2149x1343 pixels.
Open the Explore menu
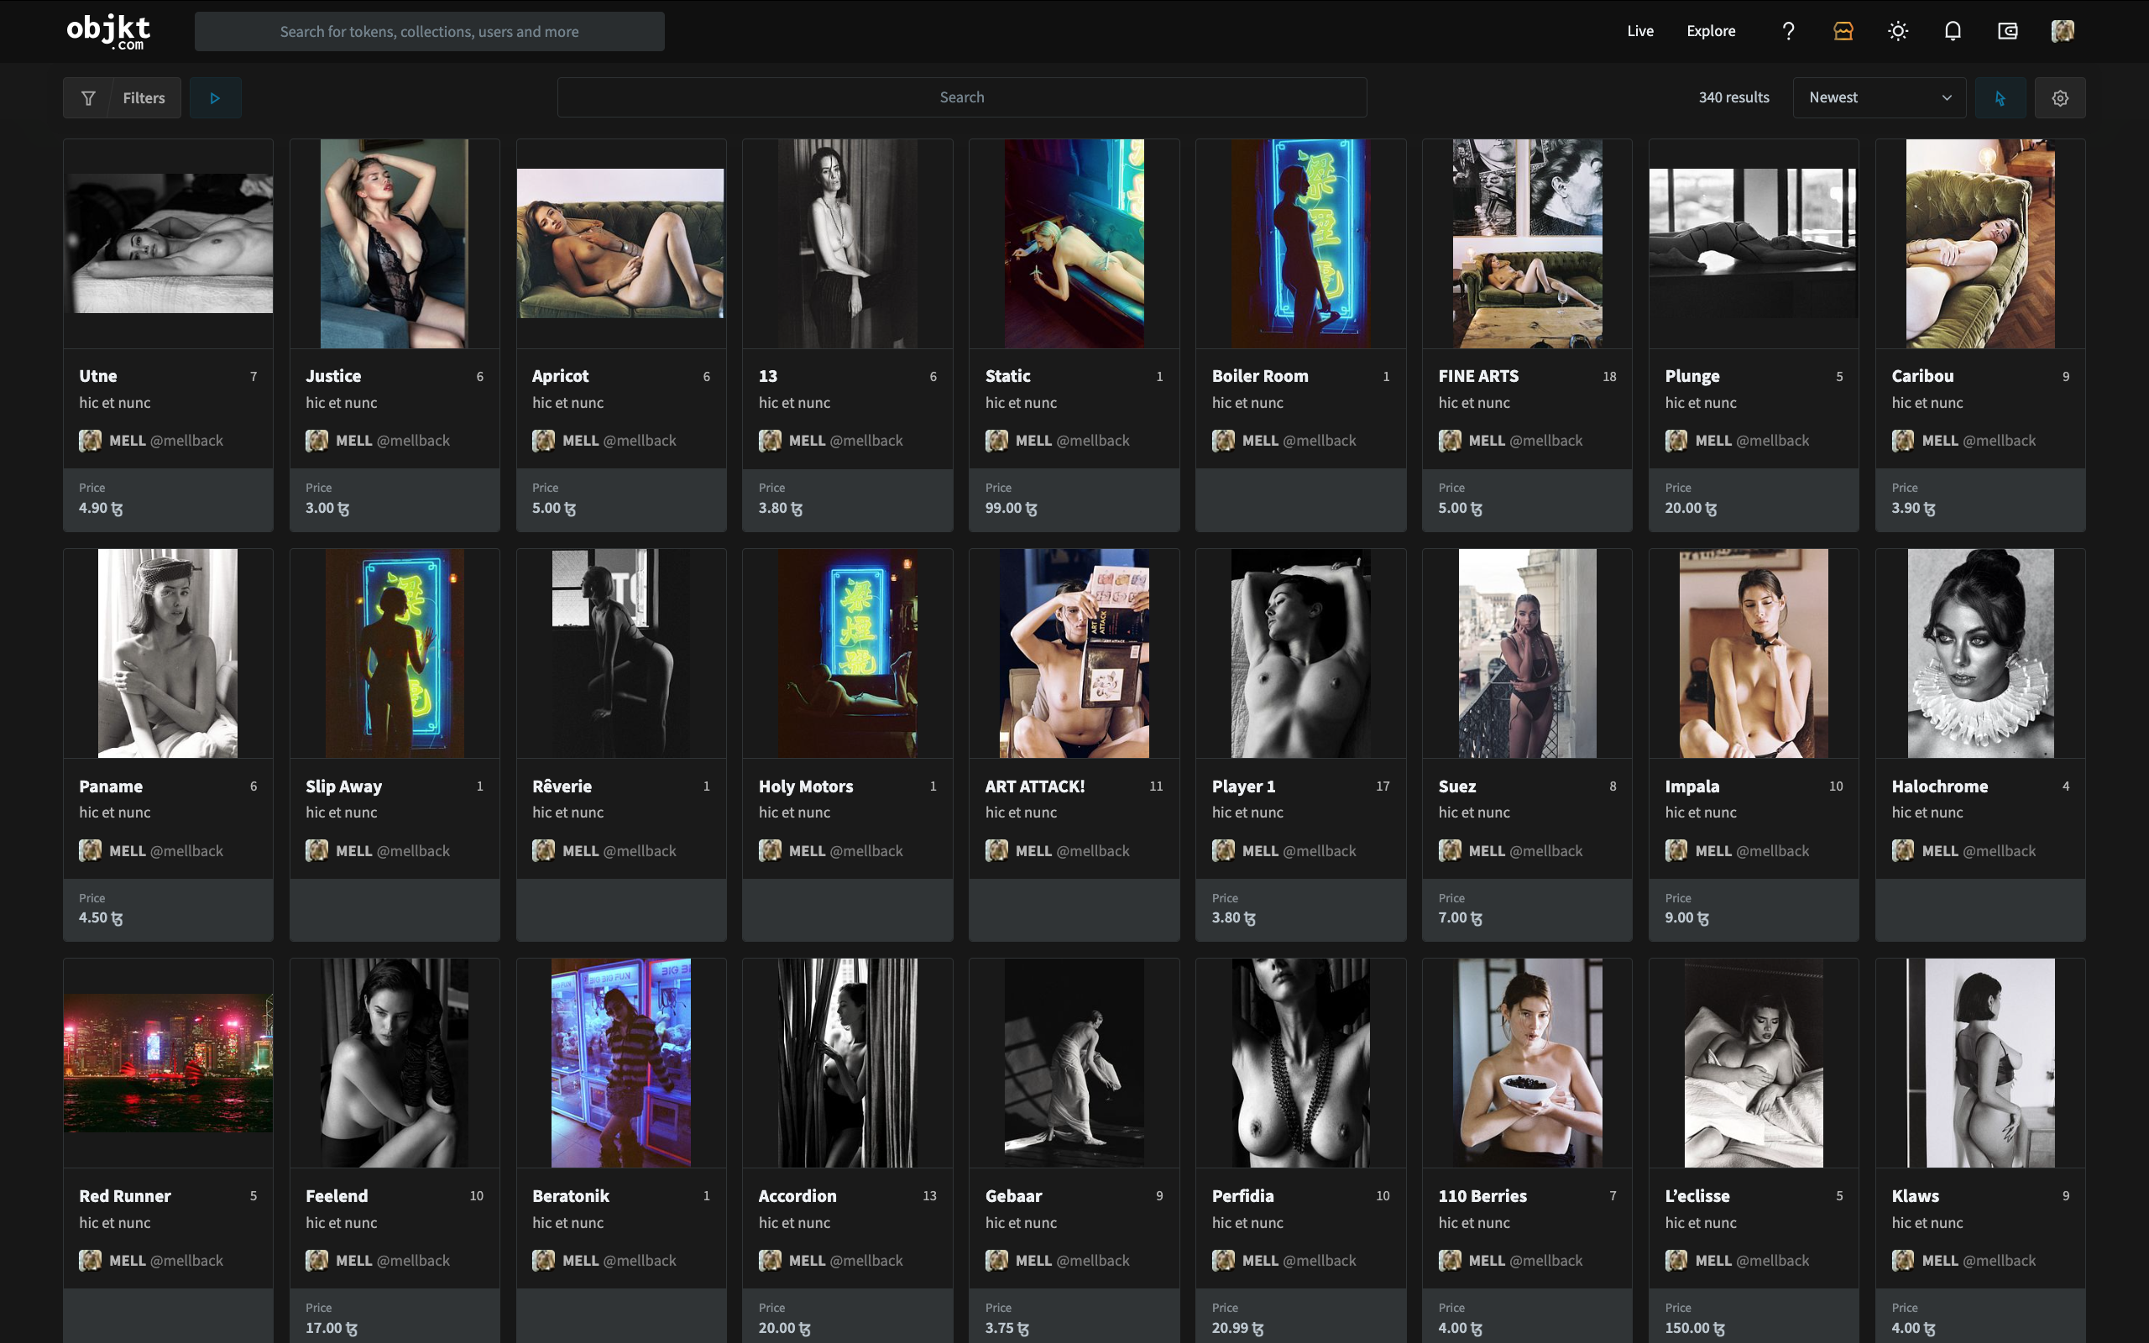[1710, 31]
